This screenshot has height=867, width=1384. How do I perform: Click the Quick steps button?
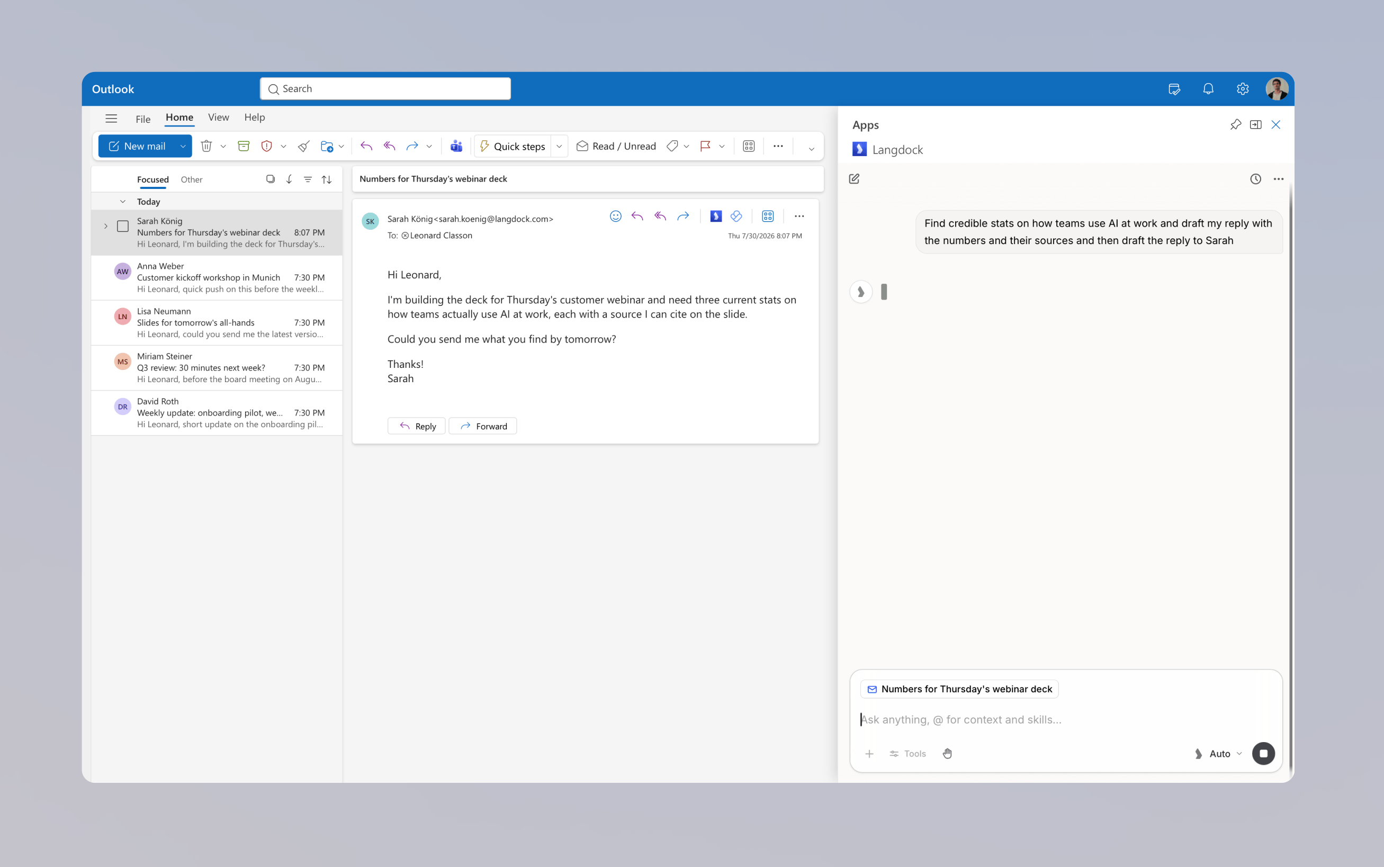[513, 146]
